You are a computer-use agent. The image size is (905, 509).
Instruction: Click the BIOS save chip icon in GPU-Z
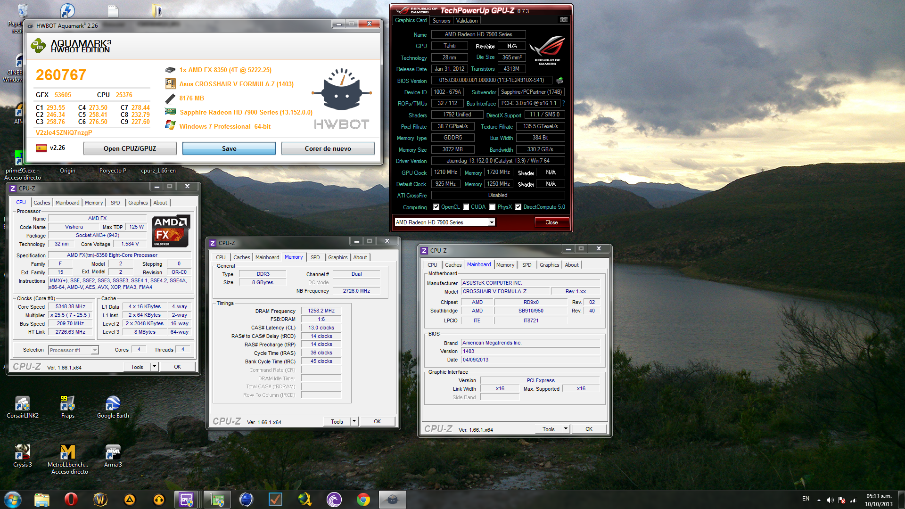(559, 80)
